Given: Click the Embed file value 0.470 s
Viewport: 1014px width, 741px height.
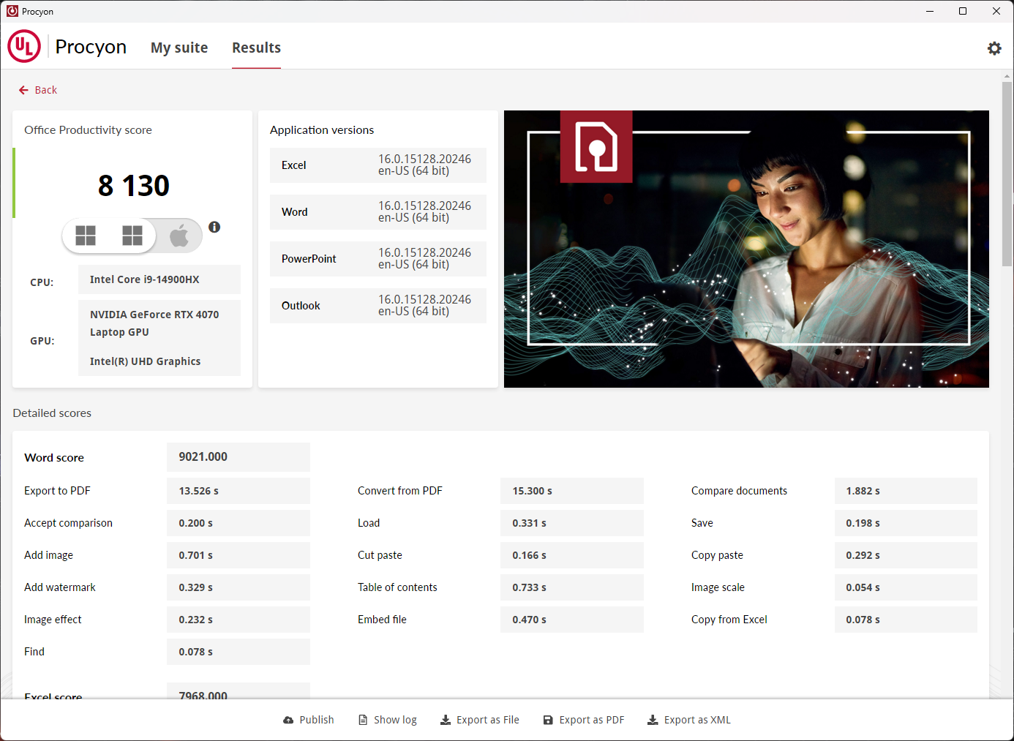Looking at the screenshot, I should (x=572, y=620).
